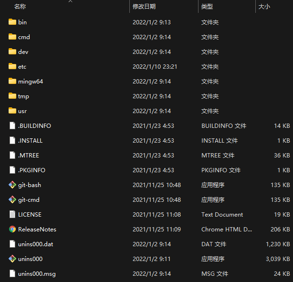Click the type PKGINFO 文件
Screen dimensions: 293x282
[x=221, y=170]
